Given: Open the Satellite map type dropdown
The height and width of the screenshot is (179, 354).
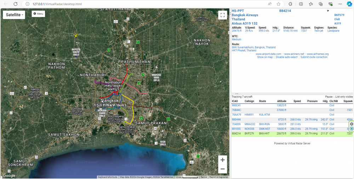Looking at the screenshot, I should tap(15, 15).
